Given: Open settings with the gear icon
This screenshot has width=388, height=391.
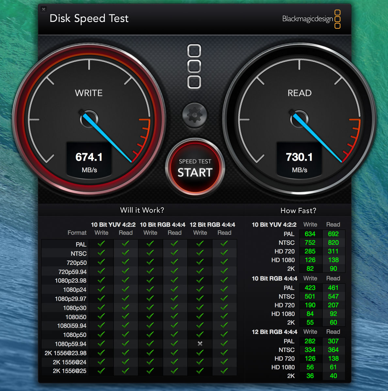Looking at the screenshot, I should [x=194, y=115].
